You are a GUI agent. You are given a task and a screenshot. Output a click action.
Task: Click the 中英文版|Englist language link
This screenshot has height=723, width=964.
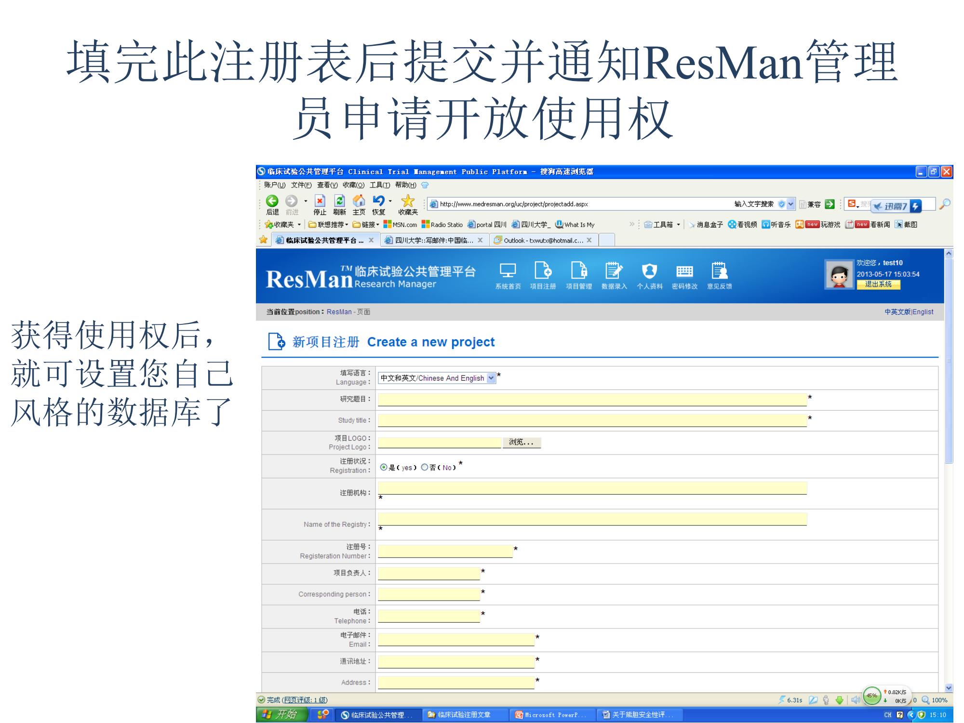(909, 312)
